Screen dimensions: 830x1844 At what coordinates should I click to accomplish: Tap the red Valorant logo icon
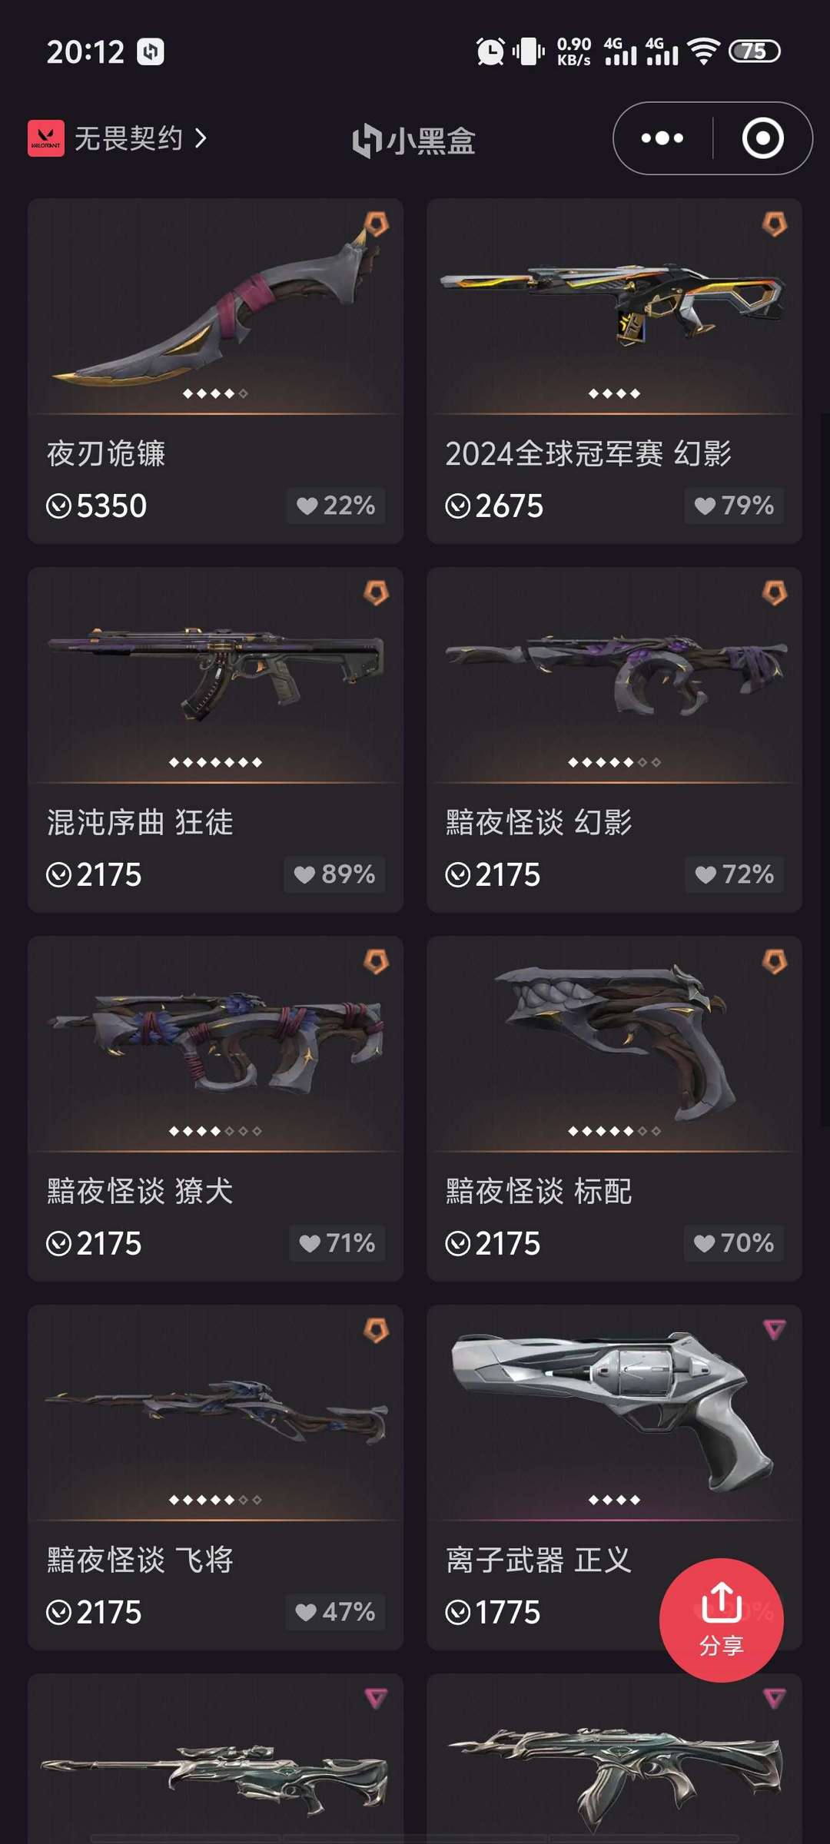(46, 138)
